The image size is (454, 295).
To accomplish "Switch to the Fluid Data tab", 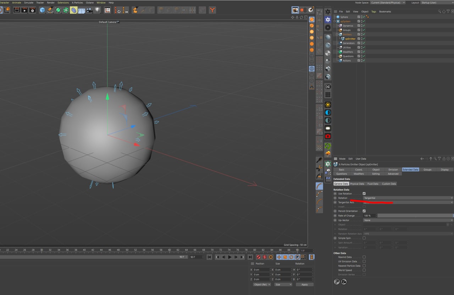I will (x=373, y=184).
